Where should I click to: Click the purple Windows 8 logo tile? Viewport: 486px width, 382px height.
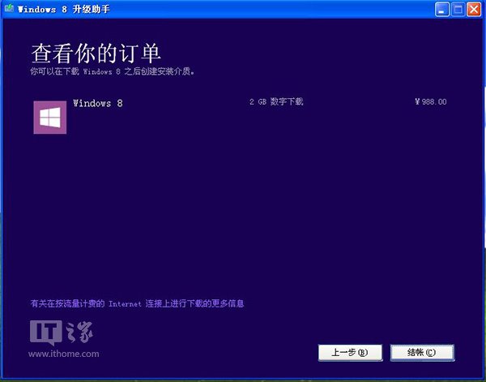[50, 117]
